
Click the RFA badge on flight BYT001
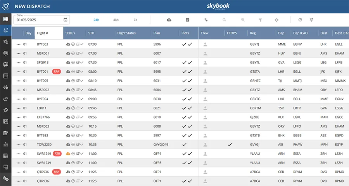[57, 72]
